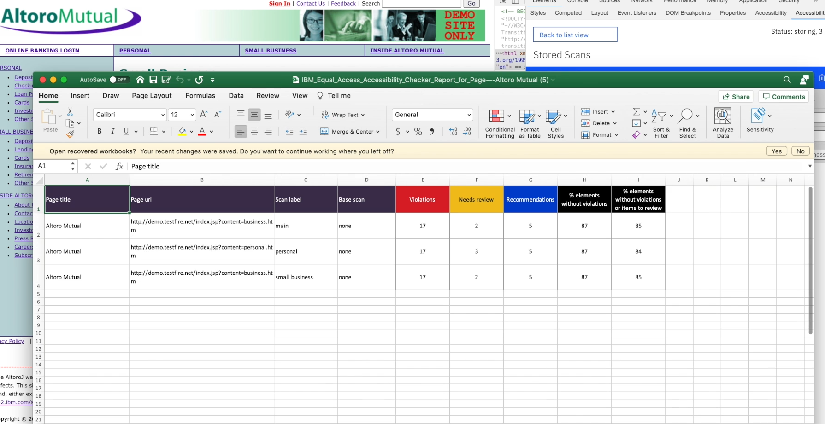Open the Review ribbon tab
825x424 pixels.
click(x=268, y=96)
